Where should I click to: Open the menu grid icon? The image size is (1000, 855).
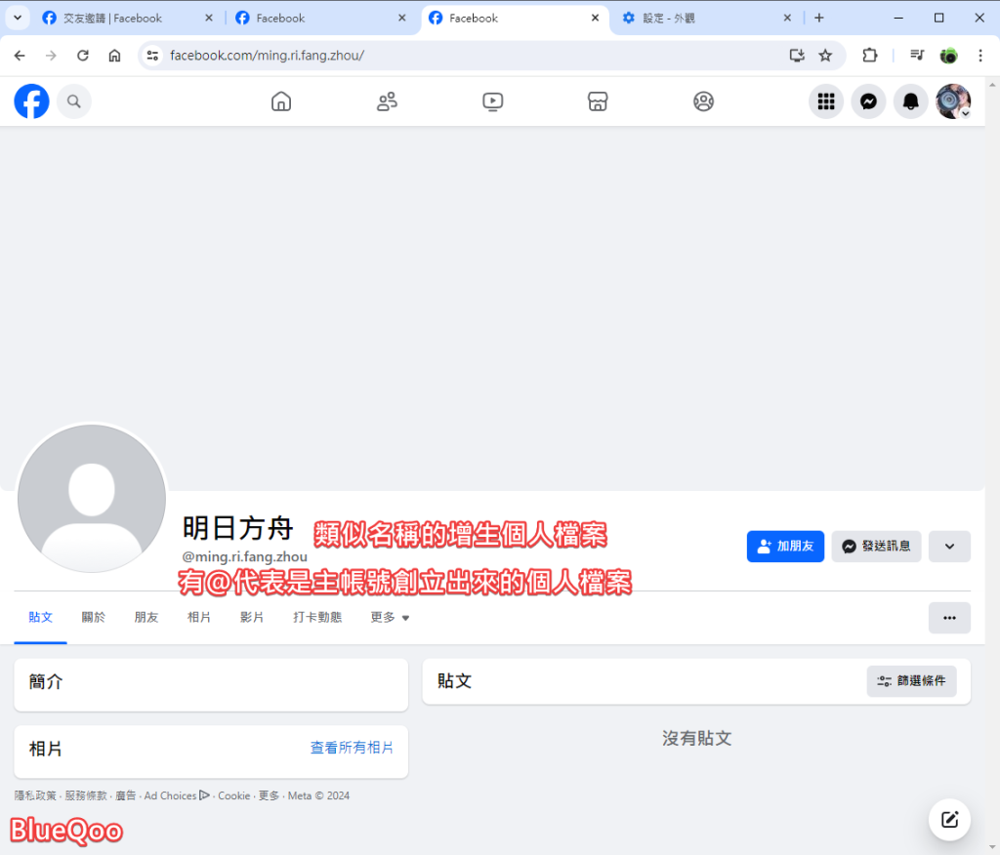[826, 102]
